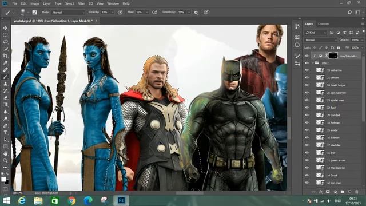Open the Properties panel info icon

point(297,45)
